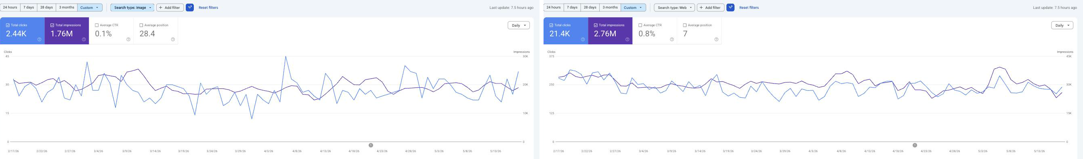Select 7 days range in Web search panel
Image resolution: width=1083 pixels, height=159 pixels.
point(572,8)
